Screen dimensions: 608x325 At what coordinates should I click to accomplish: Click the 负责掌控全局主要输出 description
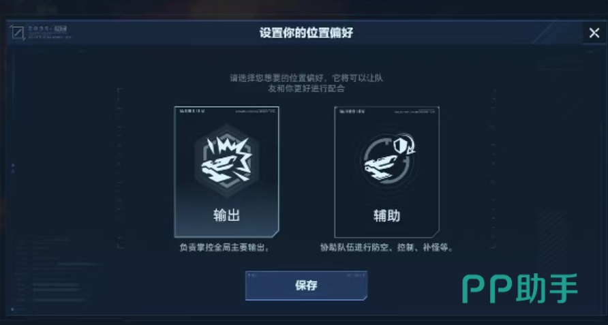click(225, 247)
